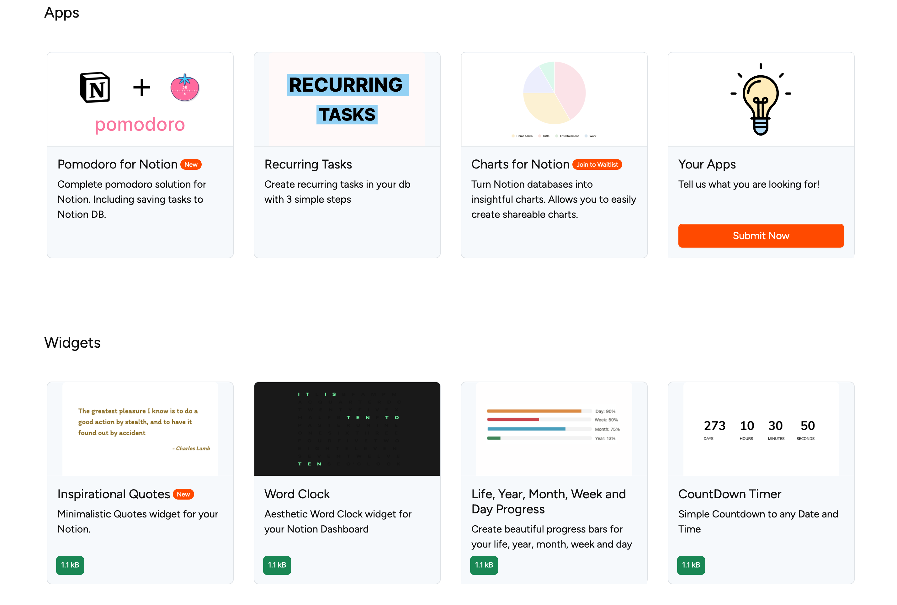This screenshot has width=897, height=605.
Task: Click the Word Clock dark preview
Action: [347, 429]
